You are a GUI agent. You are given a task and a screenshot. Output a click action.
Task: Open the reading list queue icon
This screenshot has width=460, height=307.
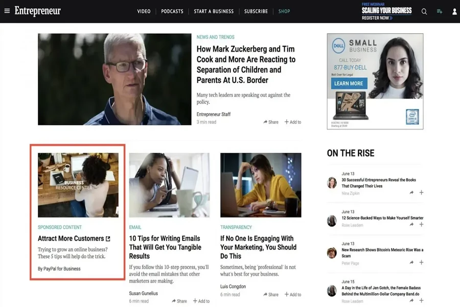[440, 11]
